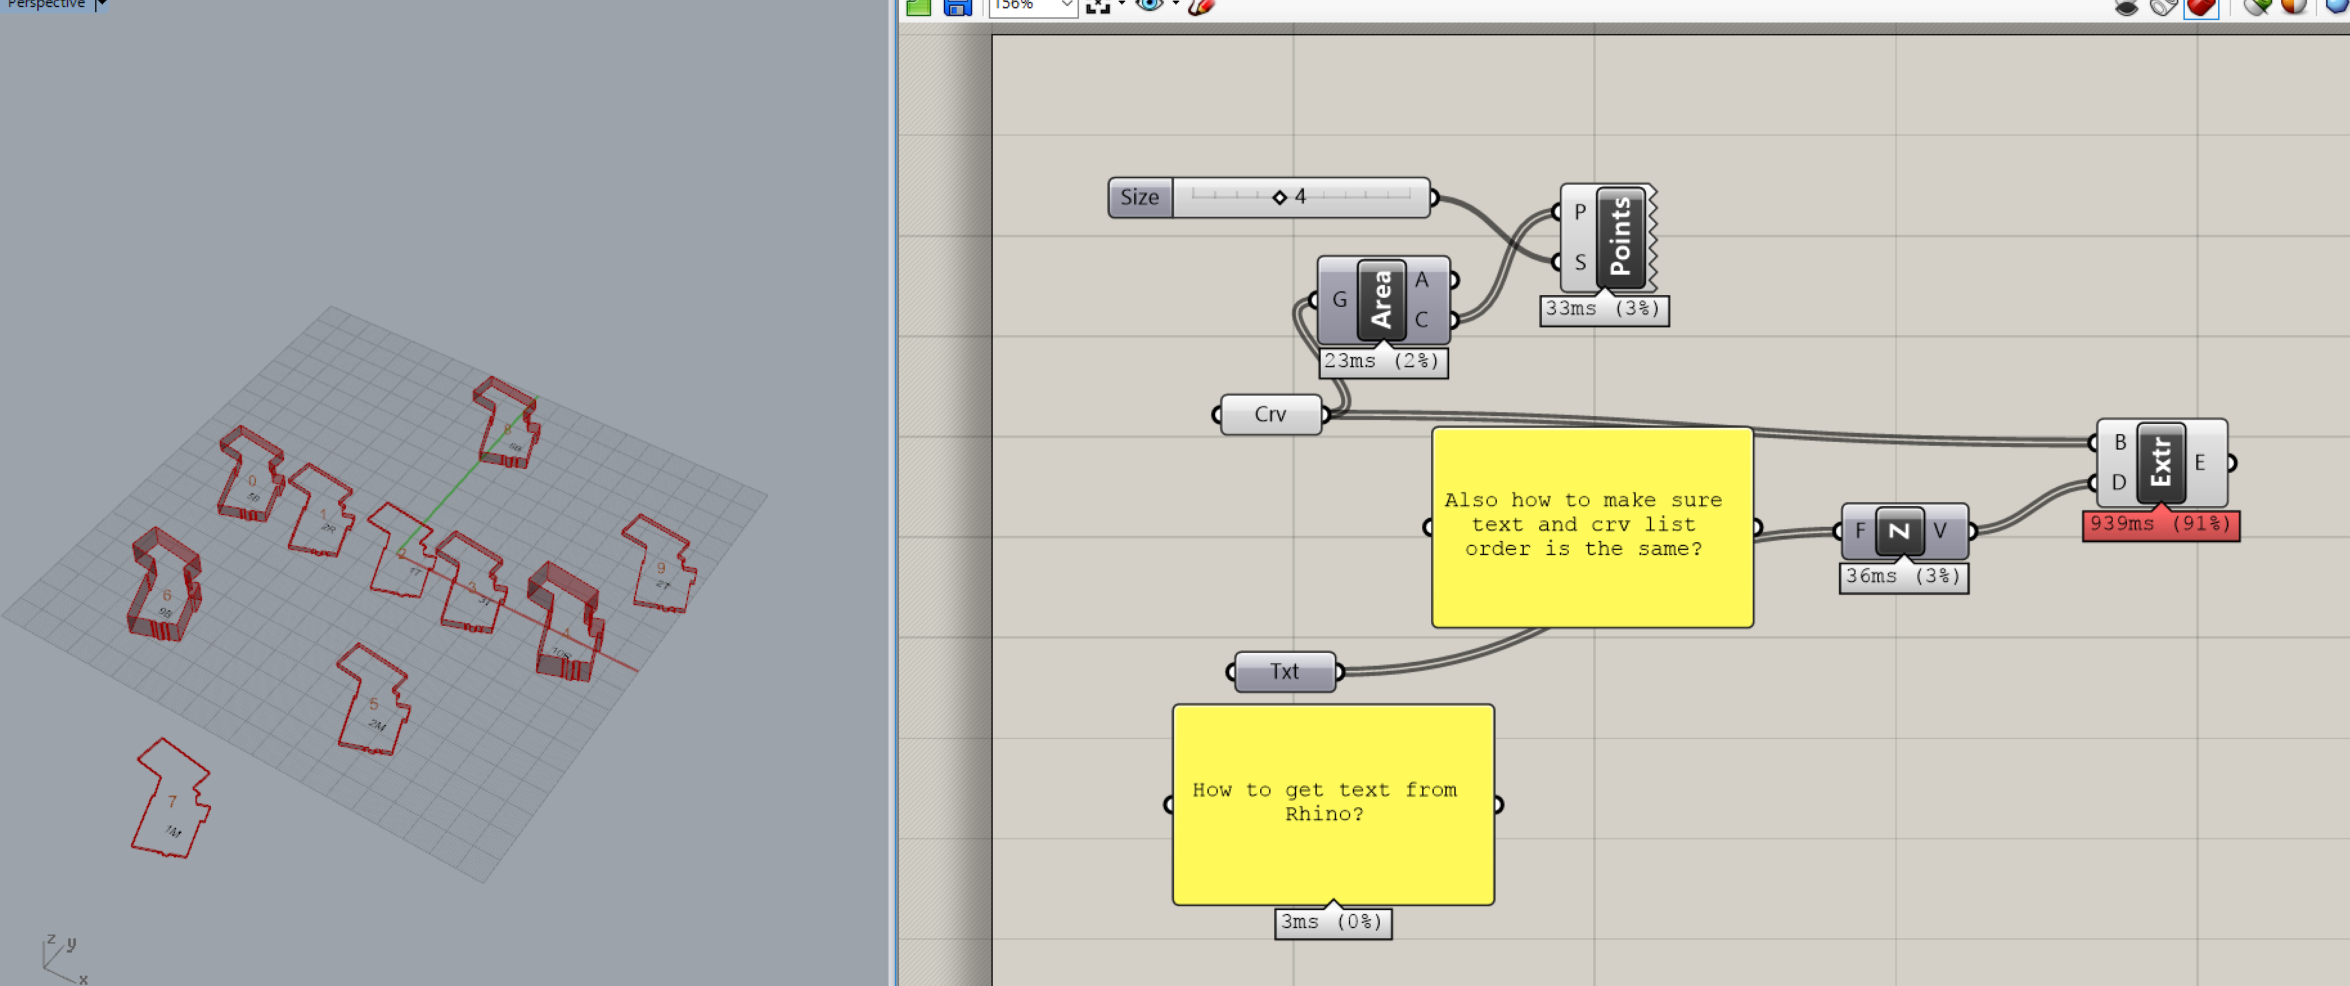Click the sketch pen tool icon
The height and width of the screenshot is (986, 2350).
(1202, 6)
